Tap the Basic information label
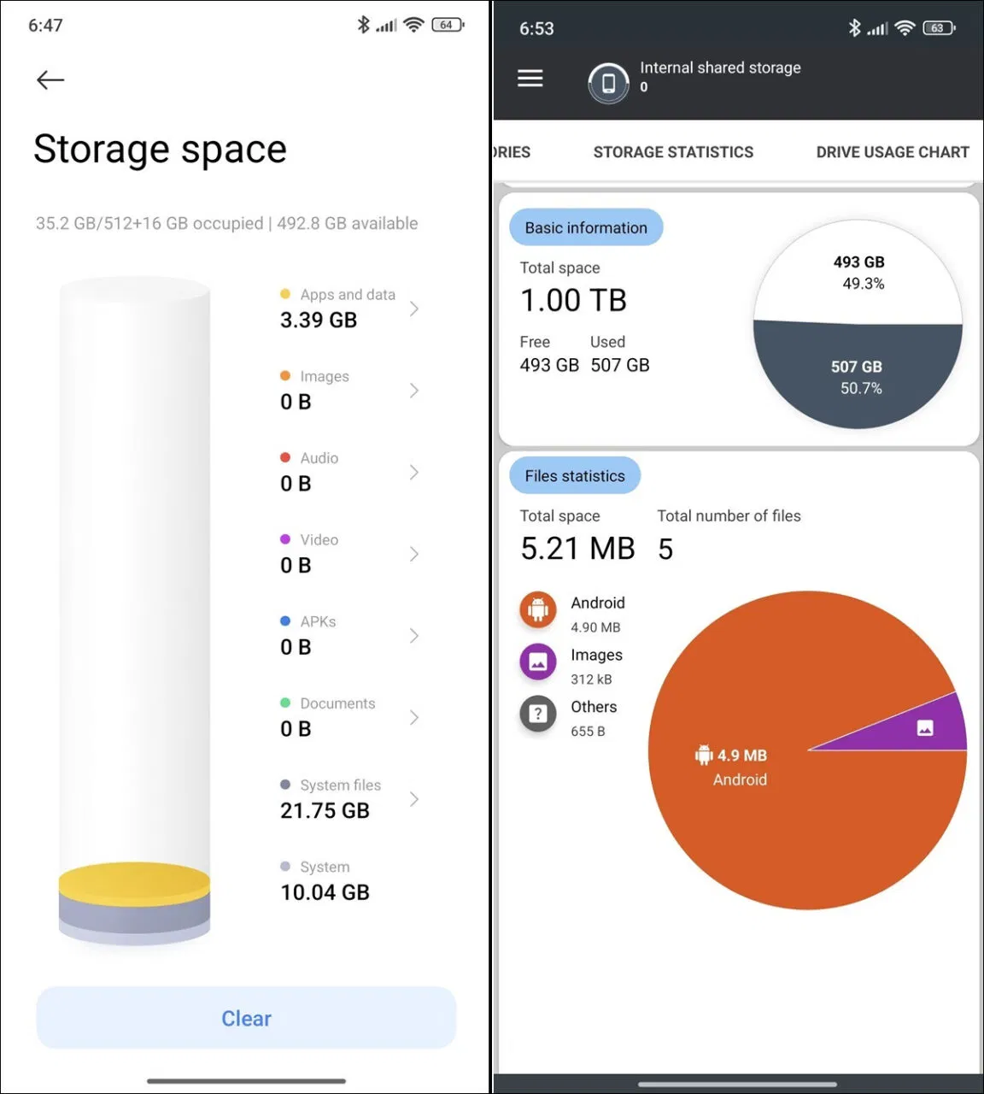 (586, 227)
